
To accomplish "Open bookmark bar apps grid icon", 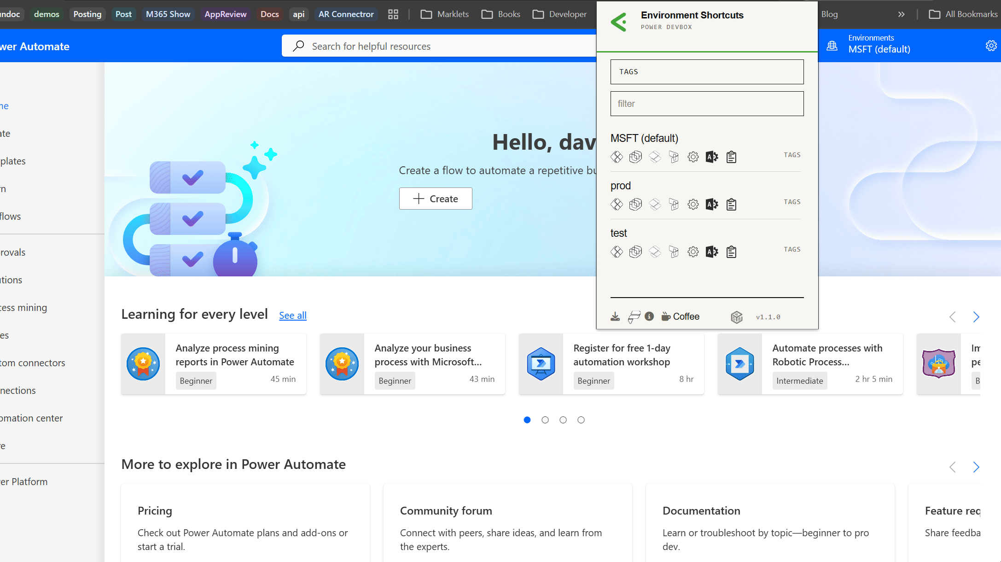I will 393,14.
